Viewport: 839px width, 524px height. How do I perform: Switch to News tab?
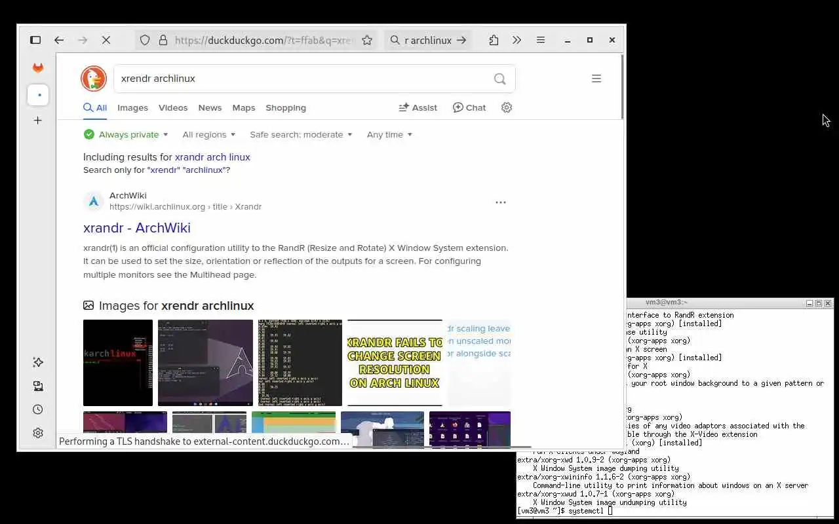210,107
